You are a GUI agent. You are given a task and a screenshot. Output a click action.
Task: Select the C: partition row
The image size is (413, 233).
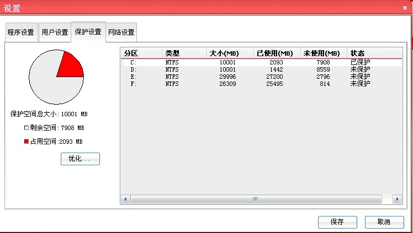[261, 62]
